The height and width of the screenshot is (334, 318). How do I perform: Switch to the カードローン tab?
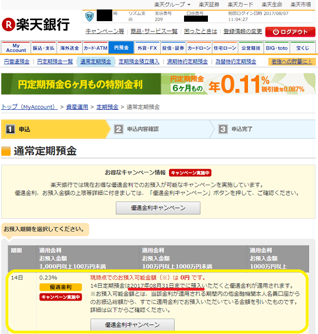pos(199,48)
